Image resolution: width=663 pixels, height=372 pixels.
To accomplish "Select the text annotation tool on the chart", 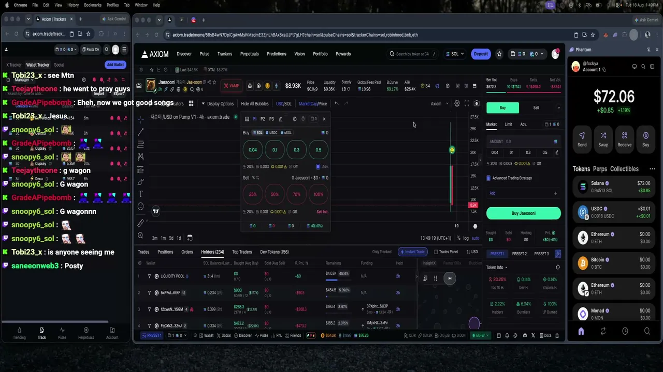I will coord(140,194).
